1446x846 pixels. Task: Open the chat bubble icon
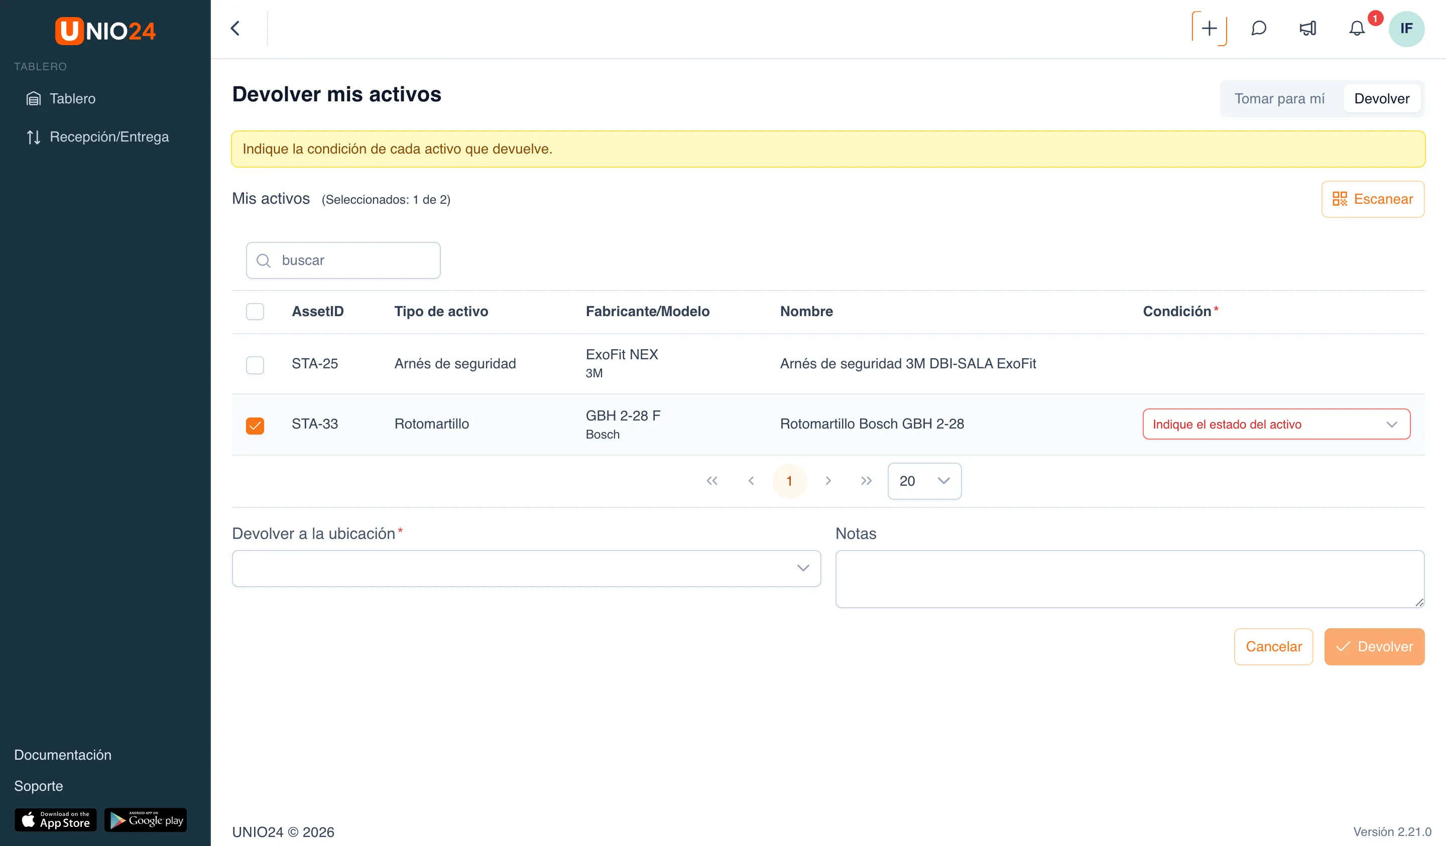1258,29
